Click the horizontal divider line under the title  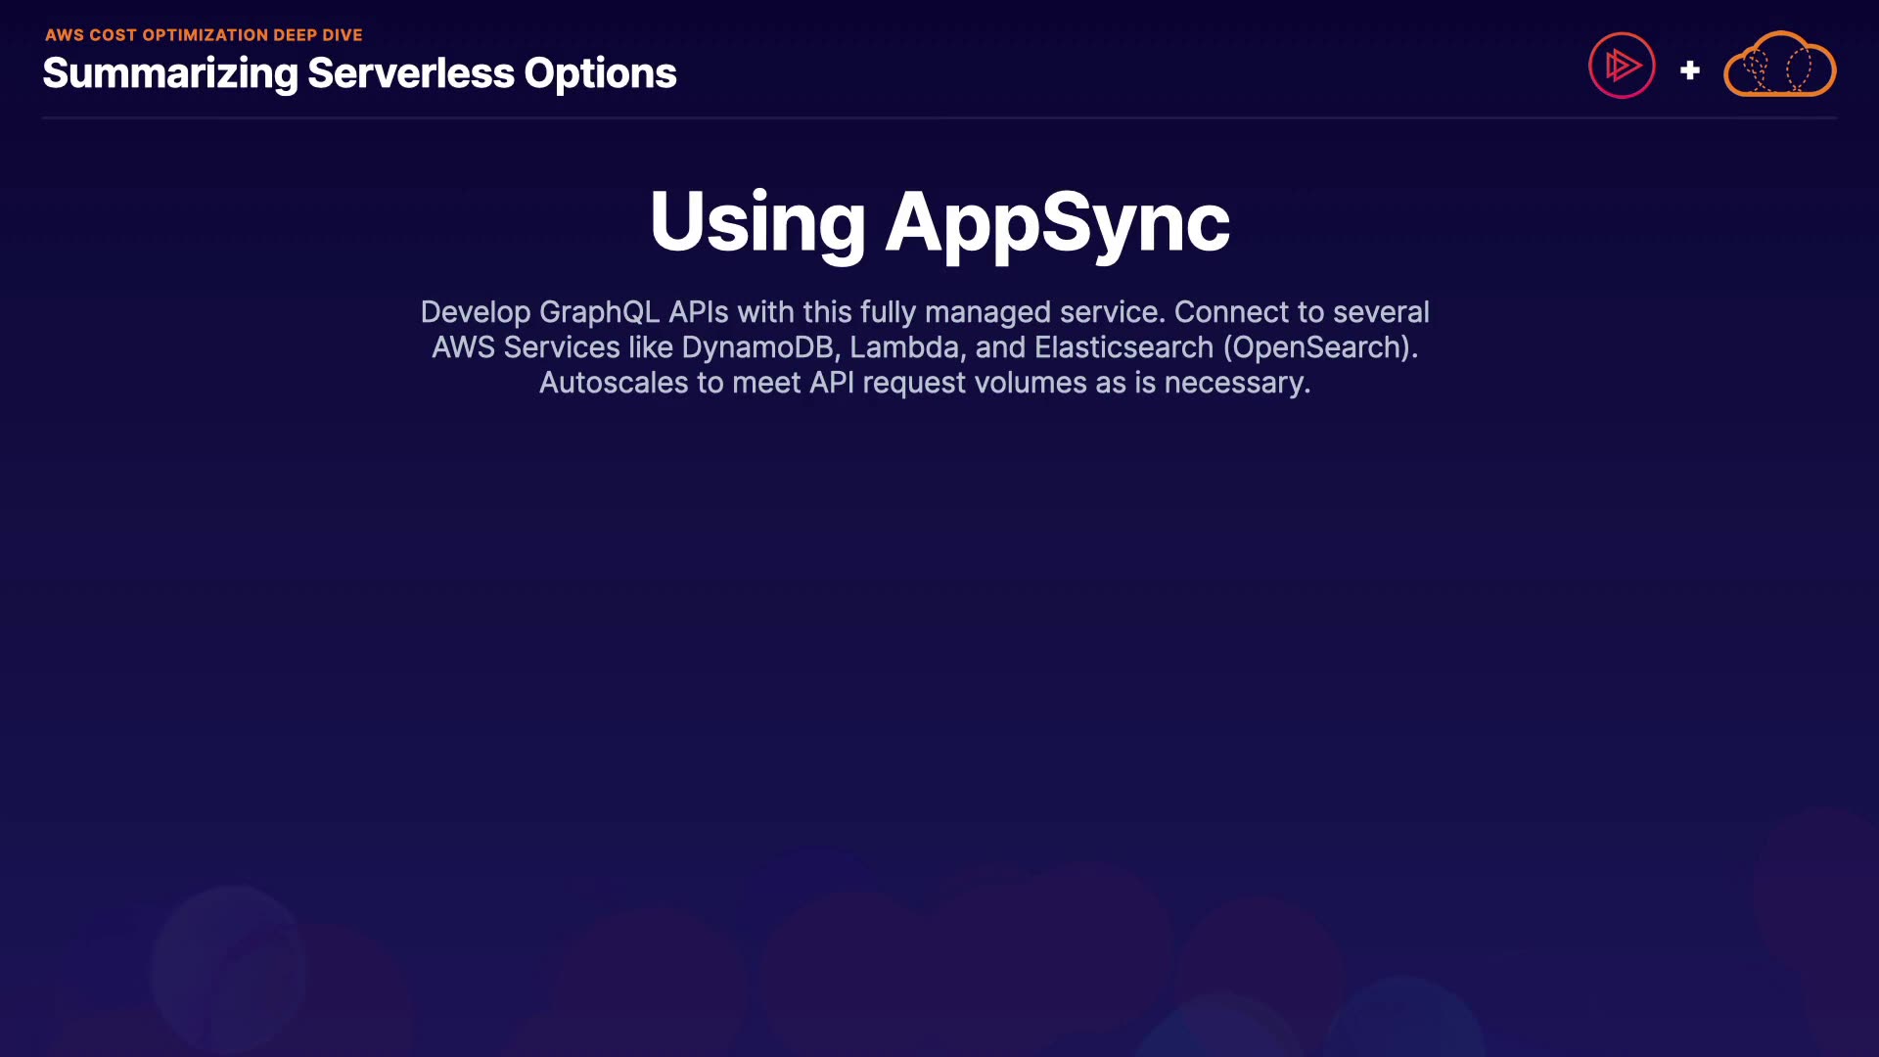click(939, 117)
